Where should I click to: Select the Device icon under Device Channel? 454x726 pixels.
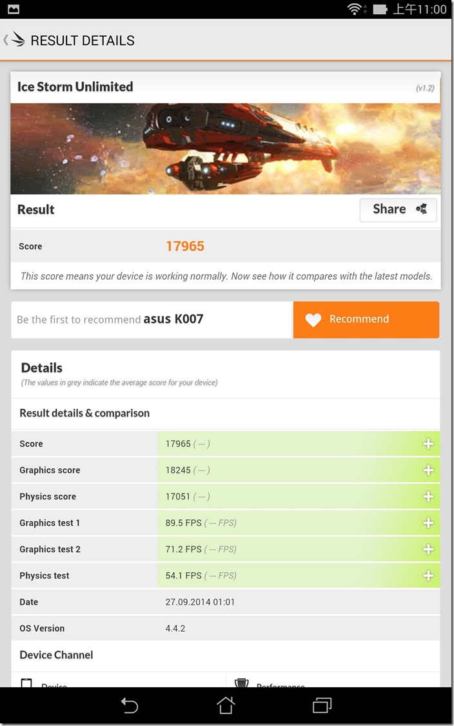pos(26,685)
